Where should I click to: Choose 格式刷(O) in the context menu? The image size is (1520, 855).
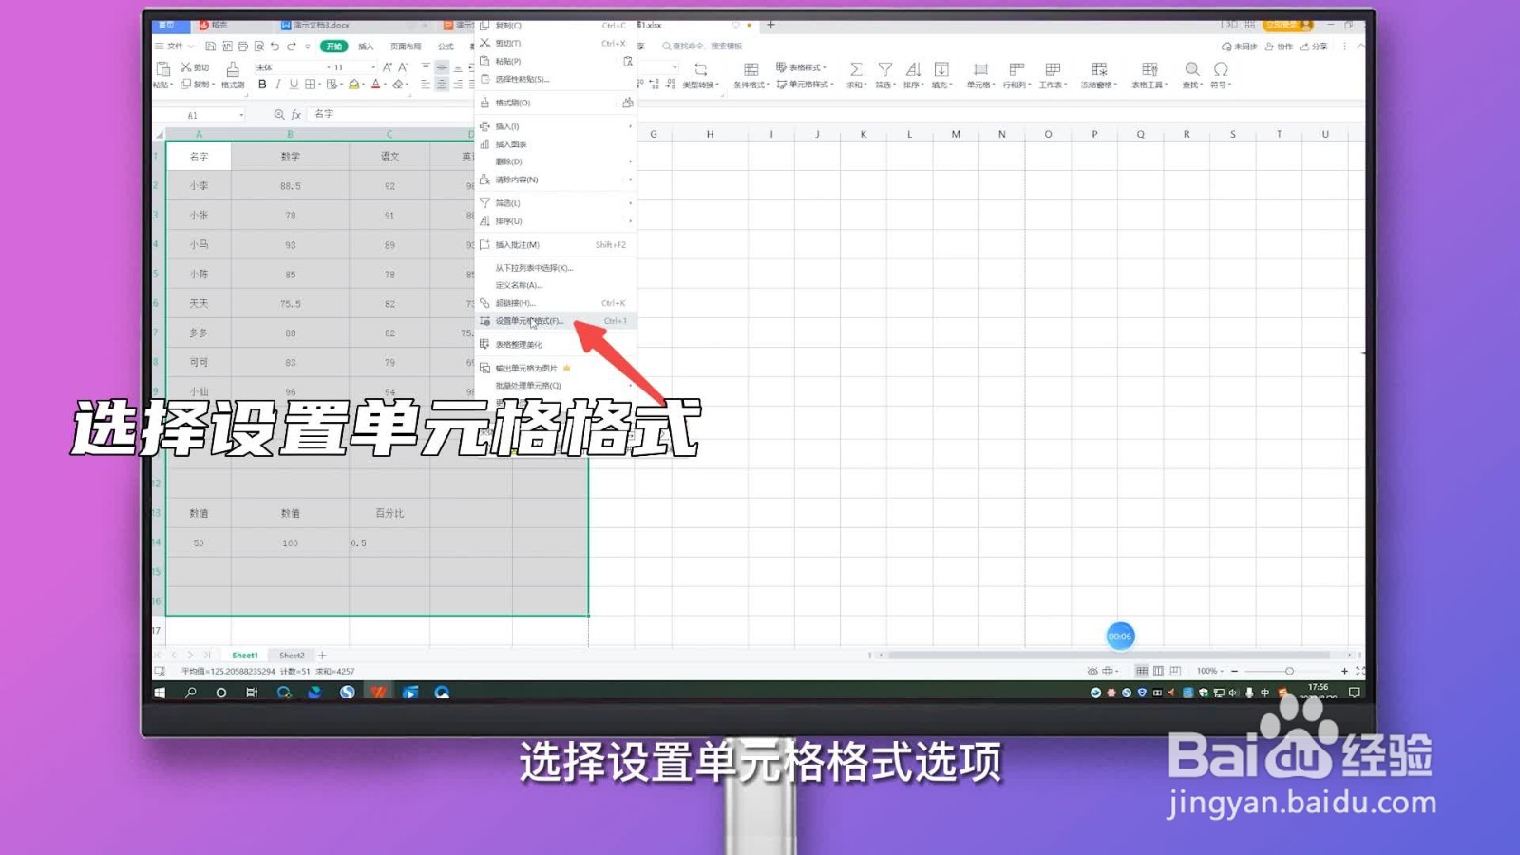coord(555,103)
